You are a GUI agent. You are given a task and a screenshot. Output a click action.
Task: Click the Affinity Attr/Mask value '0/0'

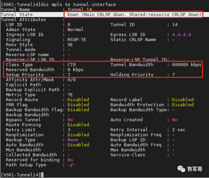tap(72, 80)
